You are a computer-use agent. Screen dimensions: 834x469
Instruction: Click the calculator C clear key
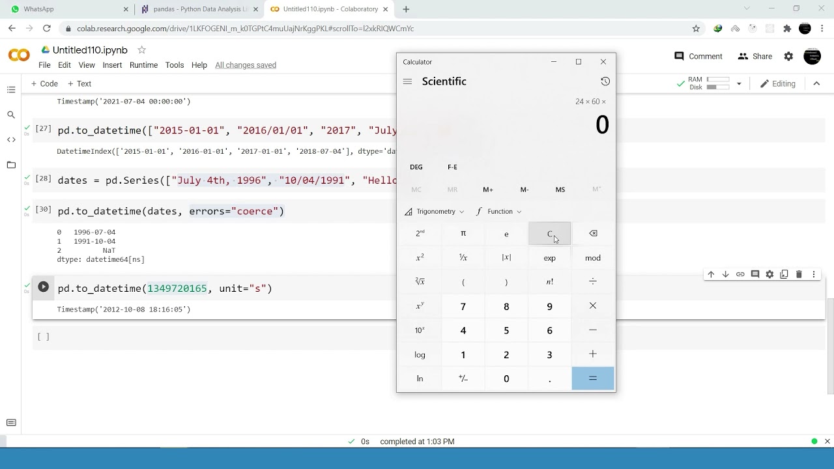tap(550, 233)
